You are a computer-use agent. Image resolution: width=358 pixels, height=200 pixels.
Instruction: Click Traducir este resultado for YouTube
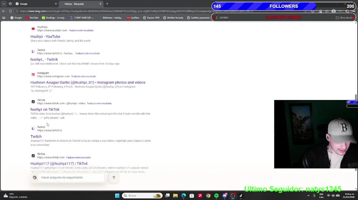81,30
